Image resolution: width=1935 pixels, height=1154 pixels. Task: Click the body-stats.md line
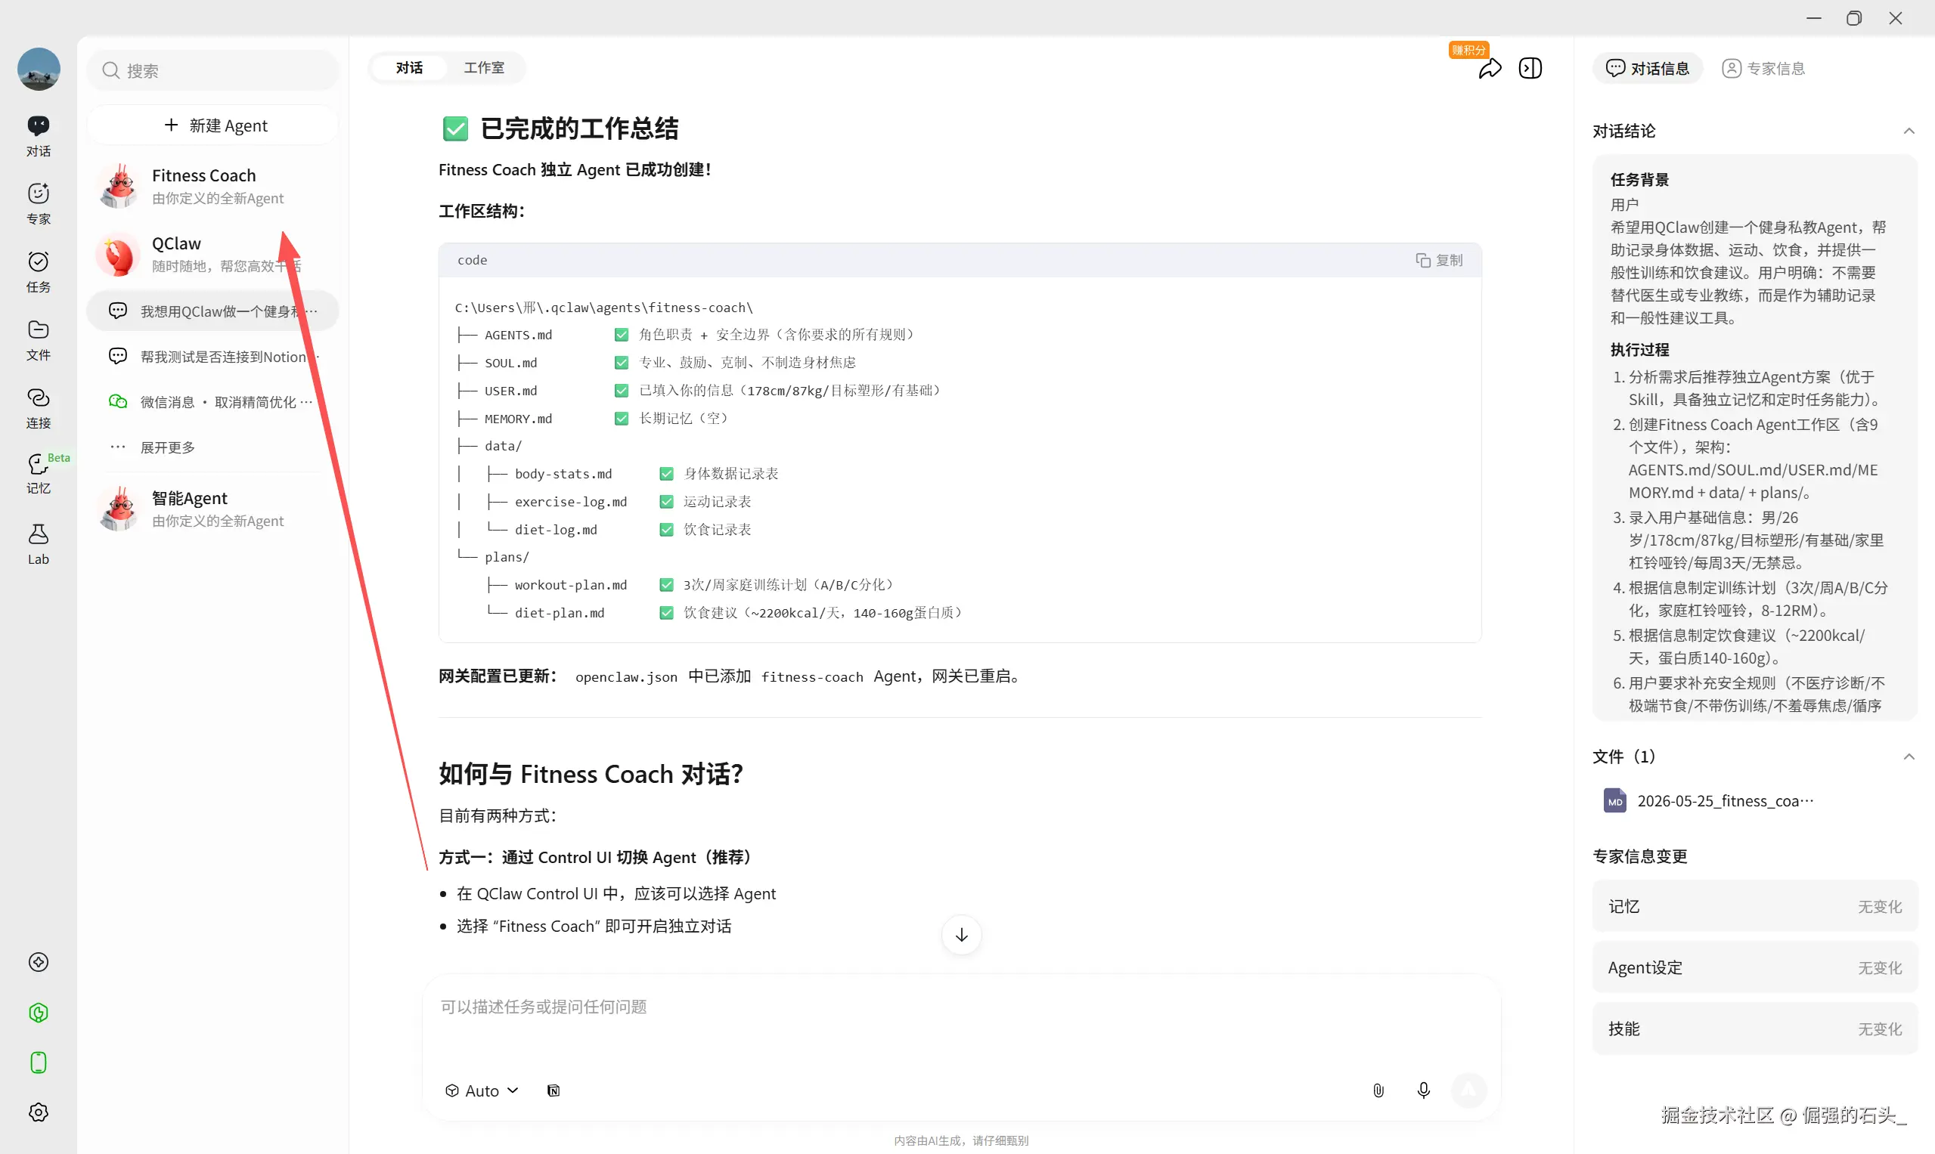point(617,474)
